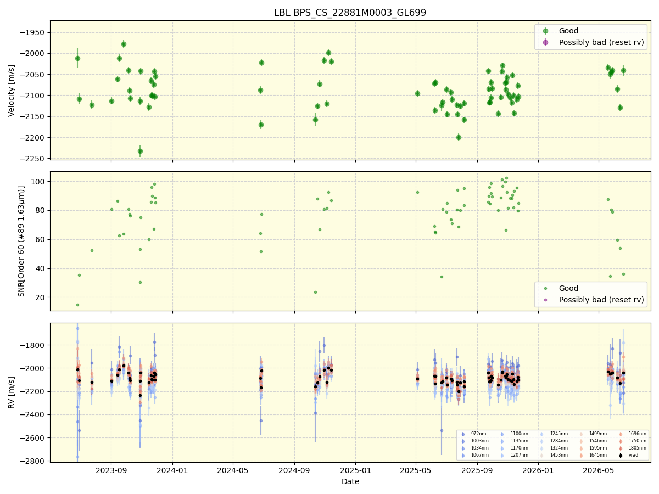Click the plot title LBL BPS_CS_22881M0003_GL699
Viewport: 659px width, 494px height.
click(350, 13)
